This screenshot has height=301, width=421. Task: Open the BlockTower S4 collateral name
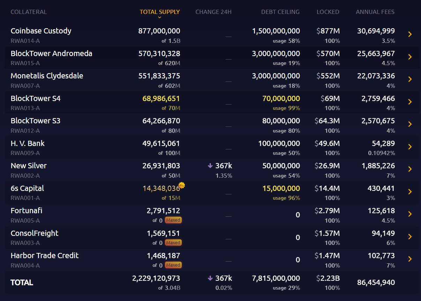tap(36, 98)
